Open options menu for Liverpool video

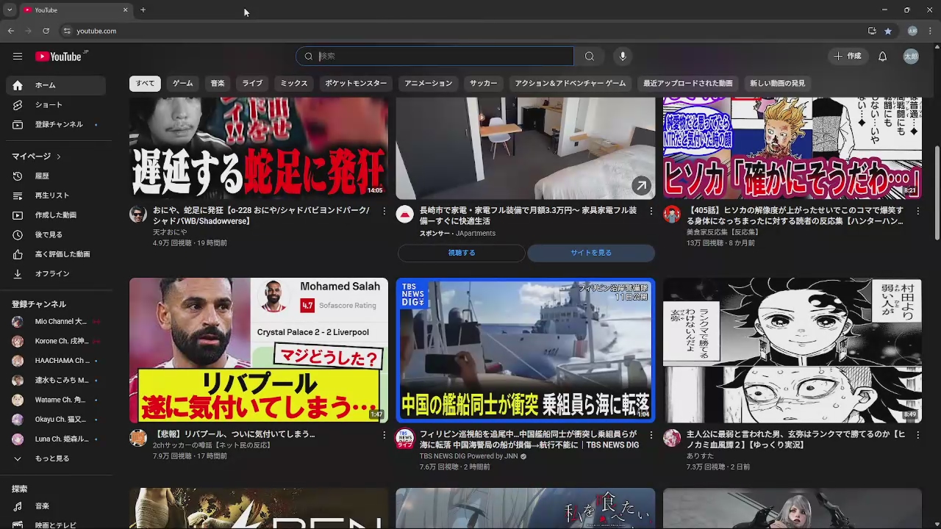click(384, 435)
